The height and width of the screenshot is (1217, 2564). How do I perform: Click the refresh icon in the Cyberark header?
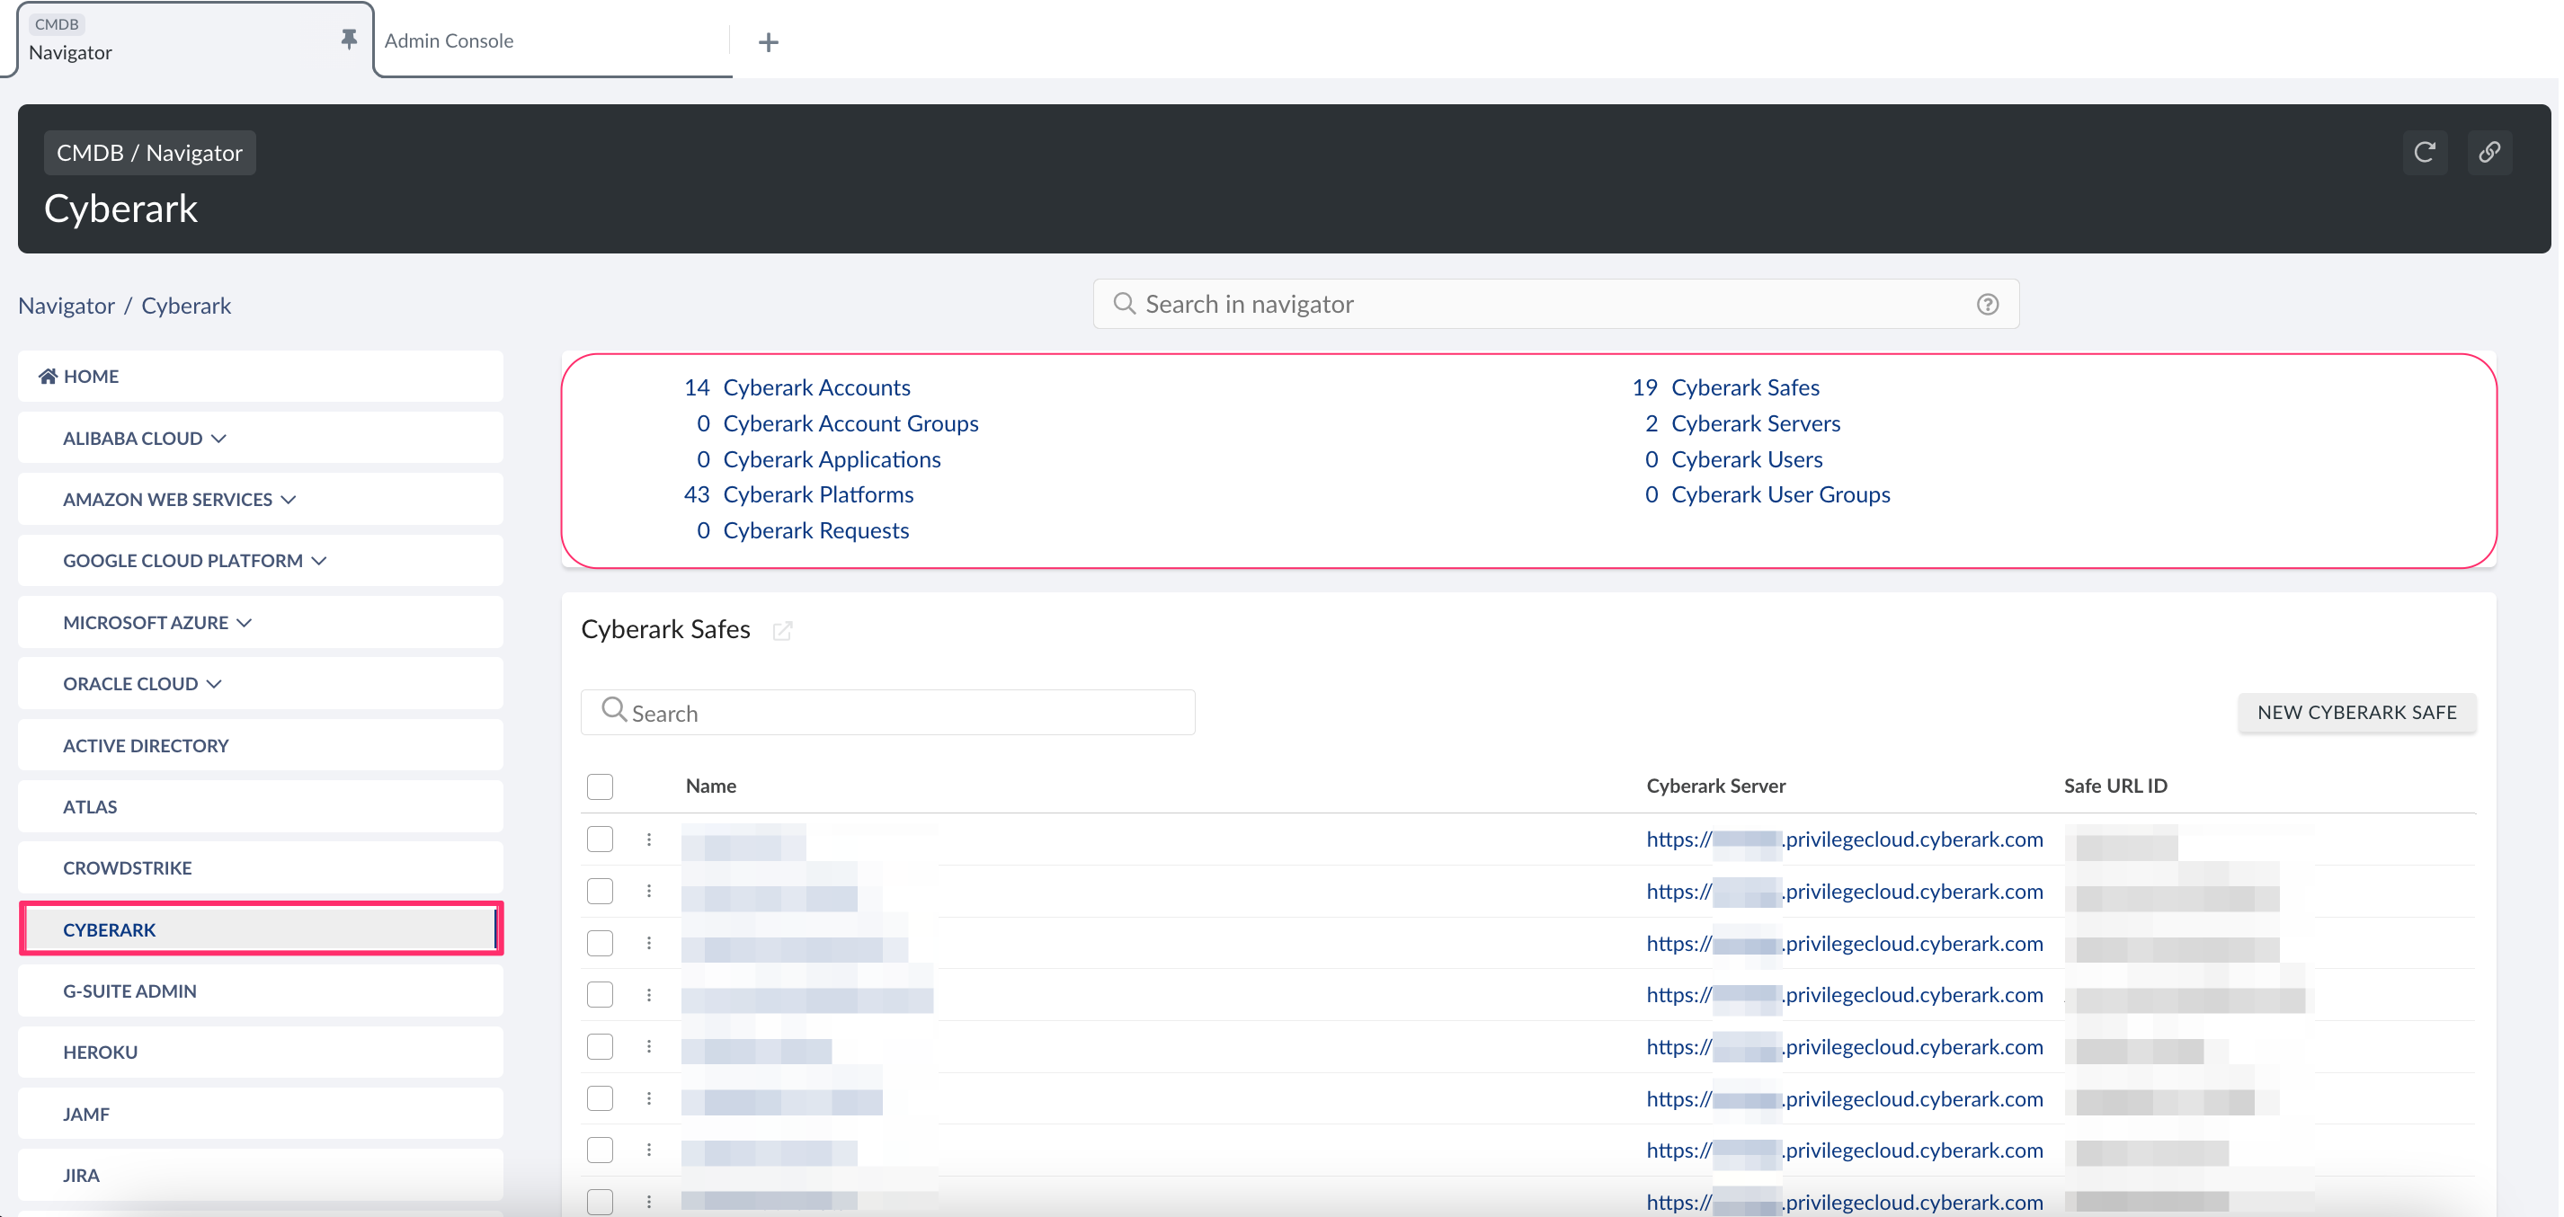(x=2426, y=152)
